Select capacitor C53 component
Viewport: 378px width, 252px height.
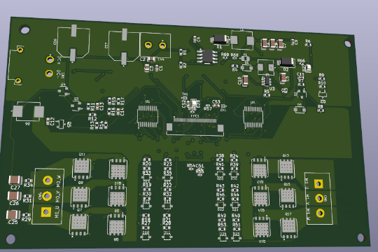coord(217,106)
